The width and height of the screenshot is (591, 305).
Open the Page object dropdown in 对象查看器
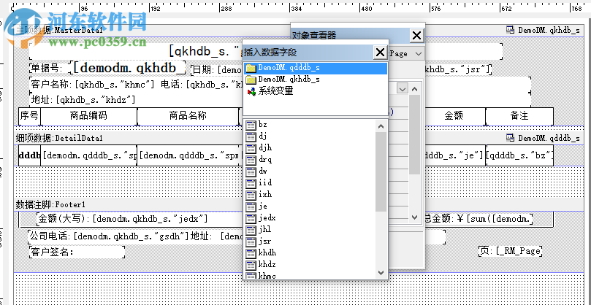tap(419, 54)
